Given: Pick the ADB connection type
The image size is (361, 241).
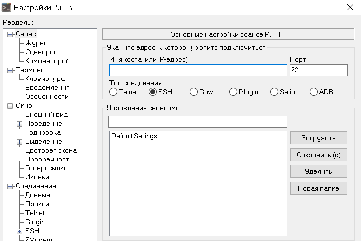Looking at the screenshot, I should pyautogui.click(x=313, y=92).
